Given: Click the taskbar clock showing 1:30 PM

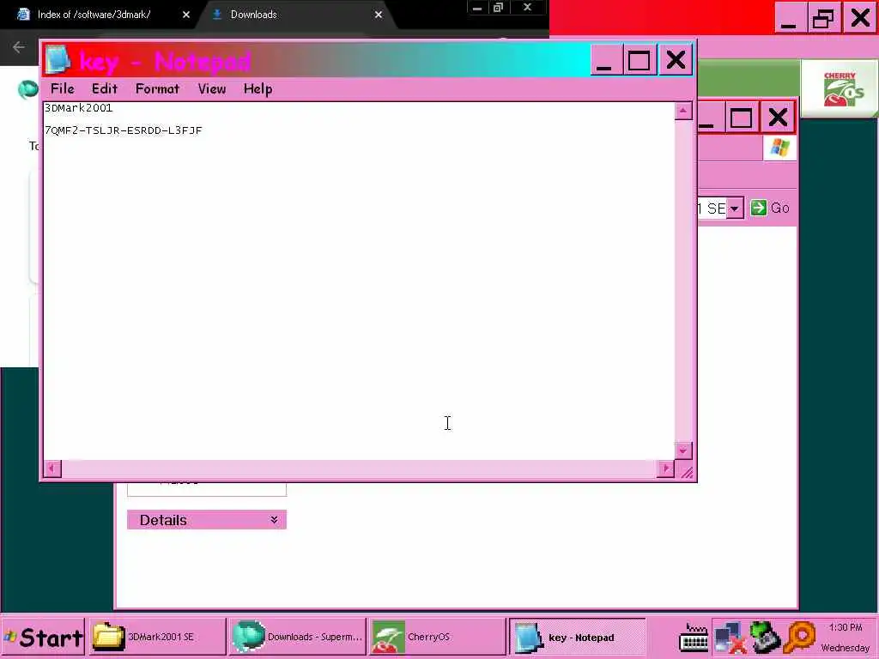Looking at the screenshot, I should coord(845,627).
